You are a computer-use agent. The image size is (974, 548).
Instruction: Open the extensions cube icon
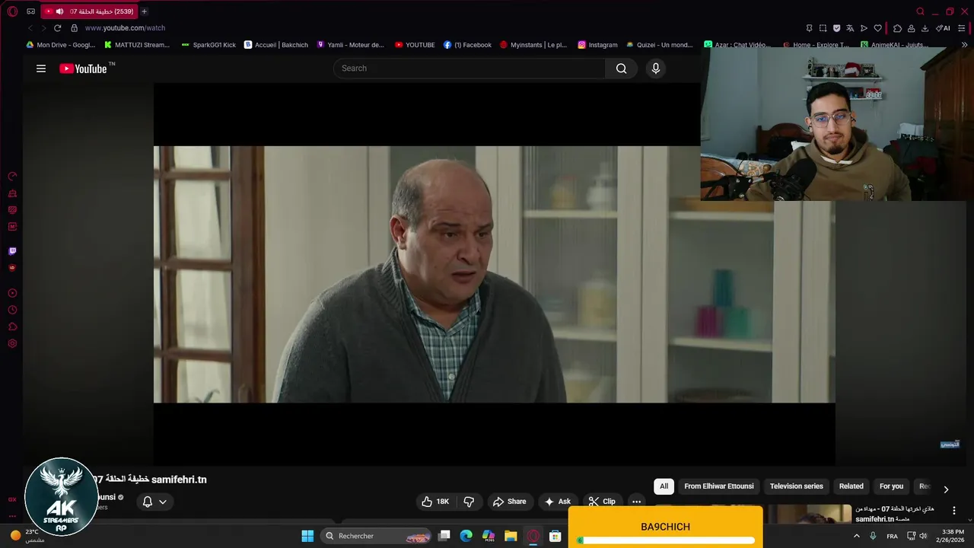pyautogui.click(x=897, y=28)
